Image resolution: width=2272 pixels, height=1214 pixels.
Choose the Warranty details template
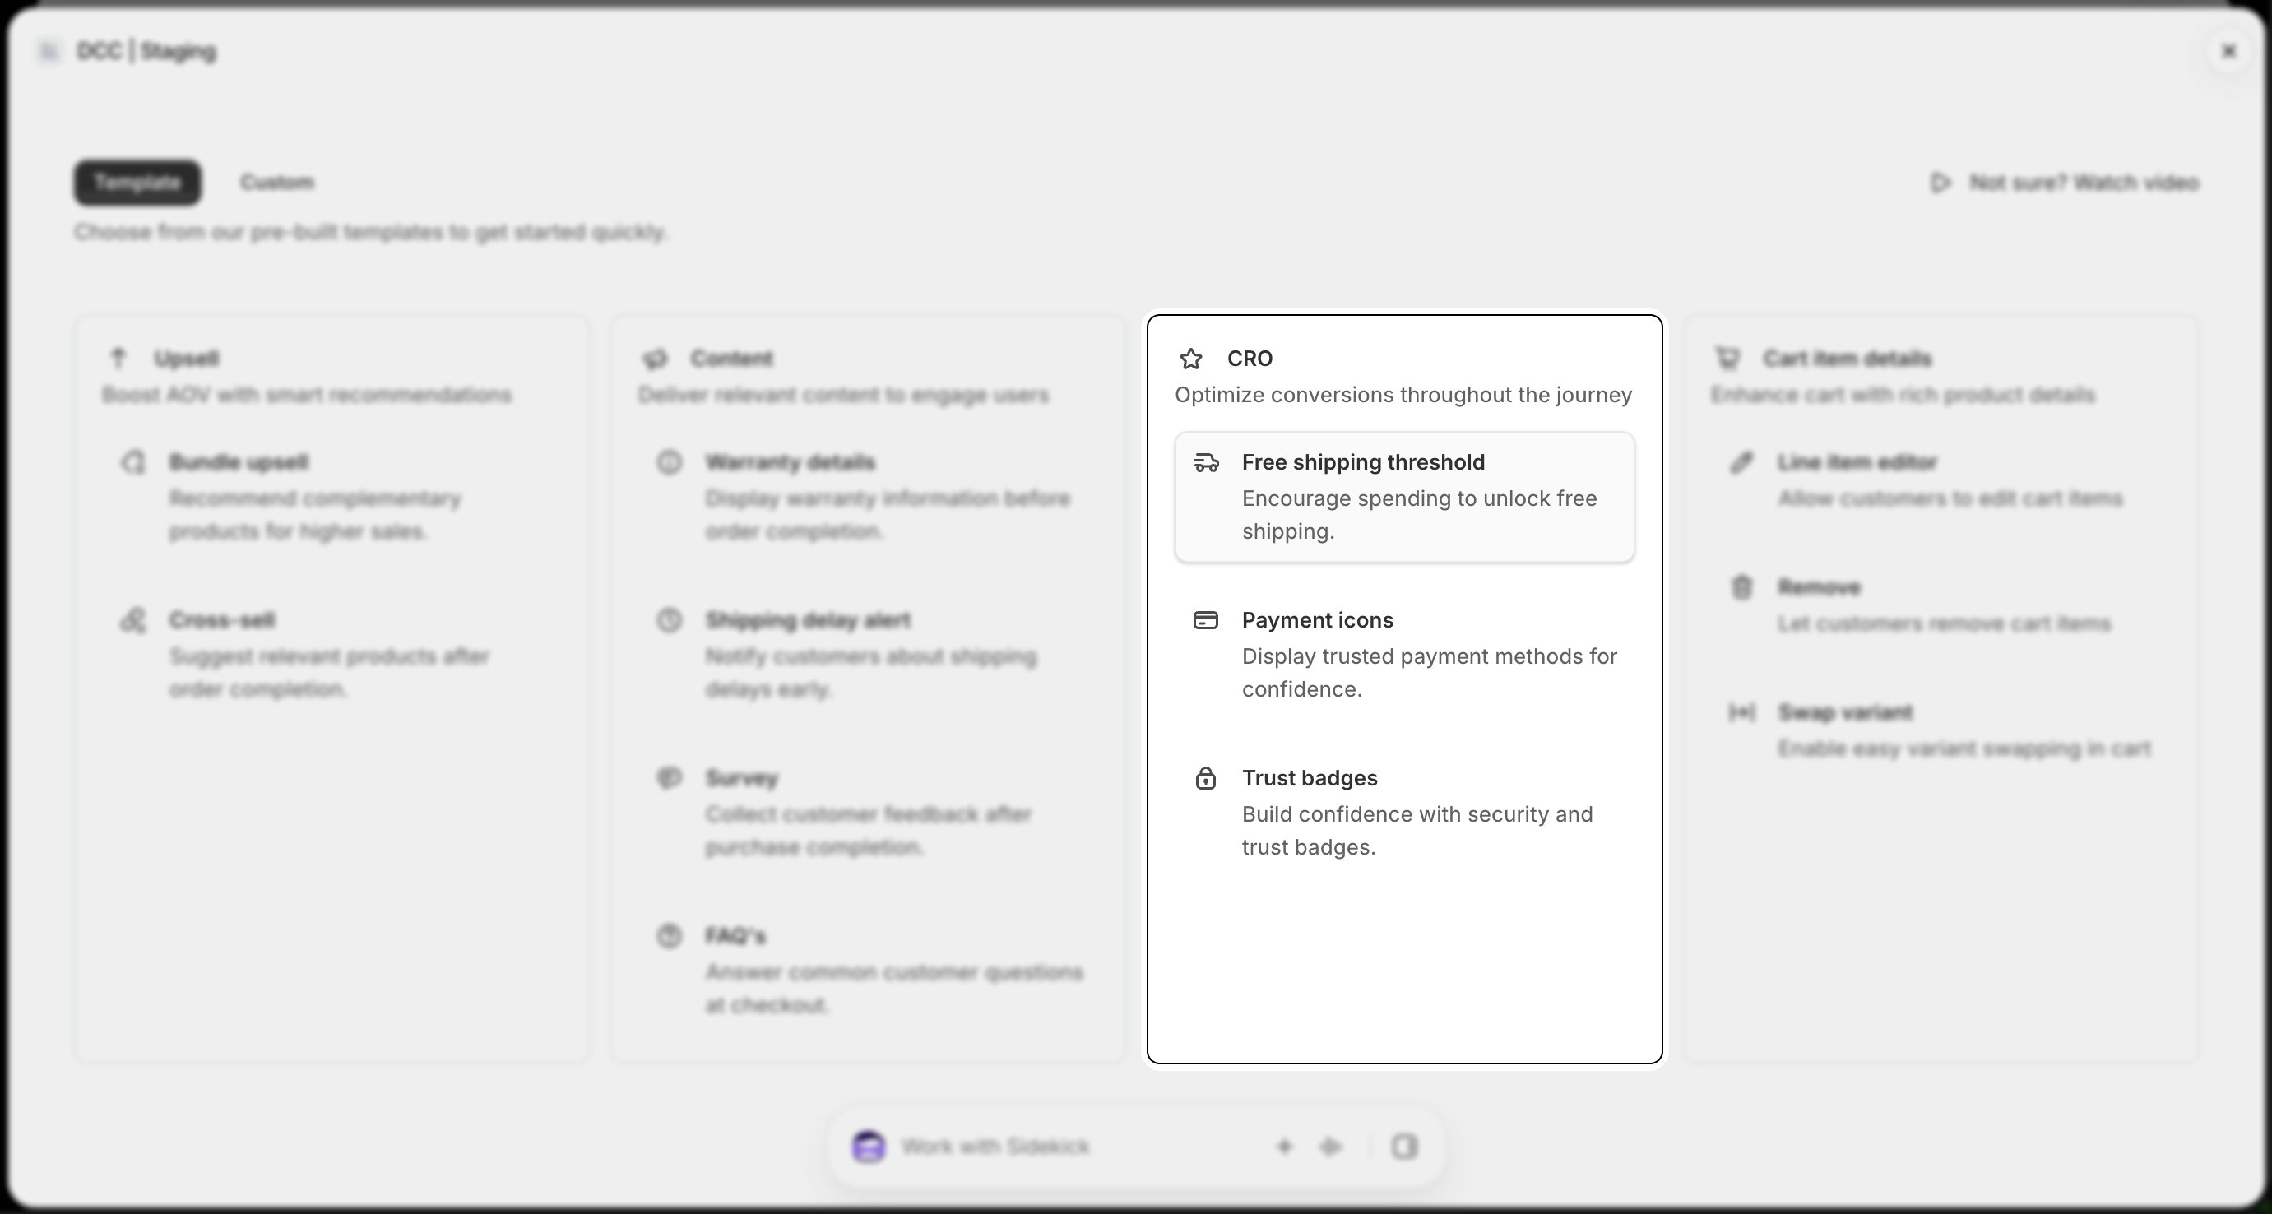(868, 496)
